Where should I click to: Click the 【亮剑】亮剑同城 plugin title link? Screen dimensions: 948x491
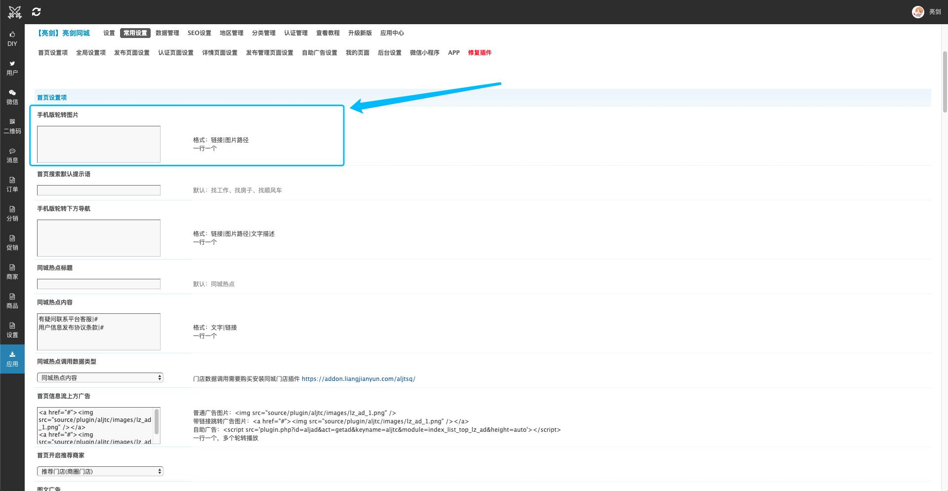click(x=63, y=33)
